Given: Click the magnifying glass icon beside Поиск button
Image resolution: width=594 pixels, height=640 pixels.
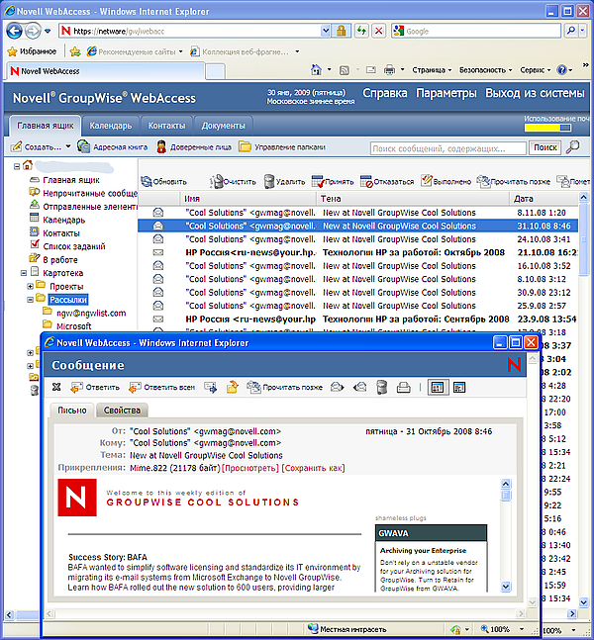Looking at the screenshot, I should (x=573, y=147).
